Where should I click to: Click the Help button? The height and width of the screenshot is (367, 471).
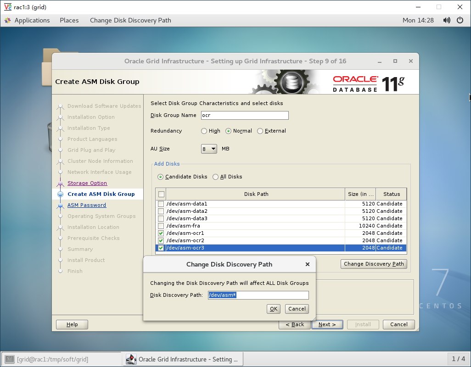pyautogui.click(x=72, y=324)
